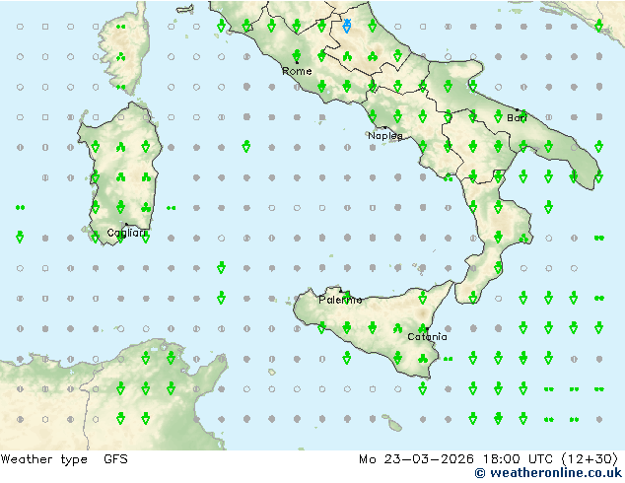Image resolution: width=625 pixels, height=483 pixels.
Task: Select the isolated rain symbol east of Calabria
Action: (x=548, y=207)
